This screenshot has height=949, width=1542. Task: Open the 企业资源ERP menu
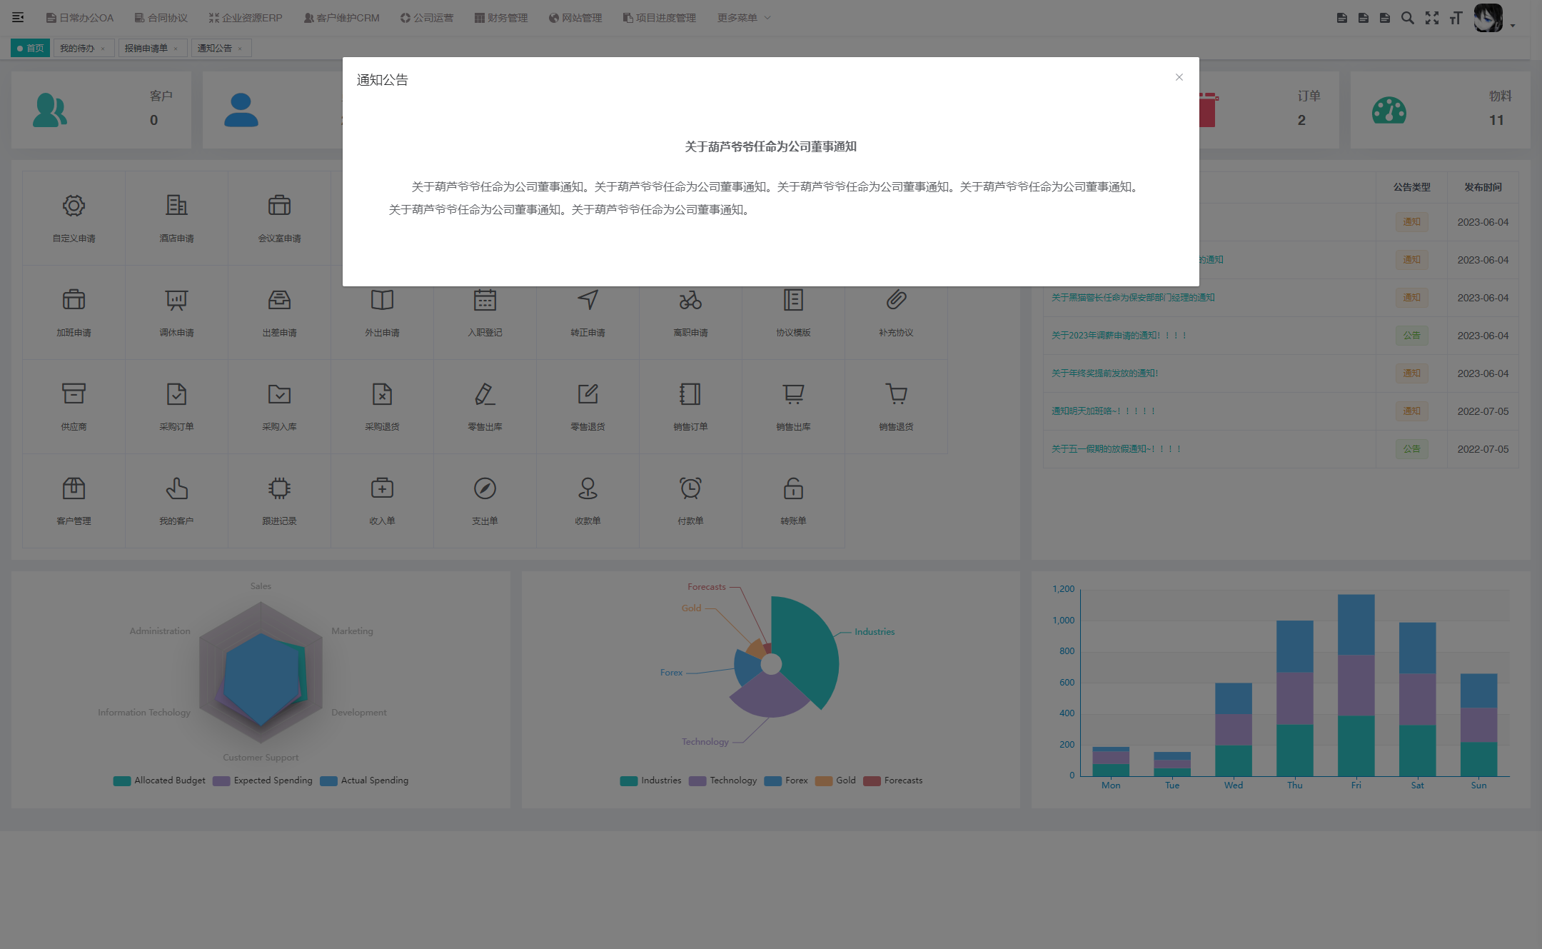[246, 18]
